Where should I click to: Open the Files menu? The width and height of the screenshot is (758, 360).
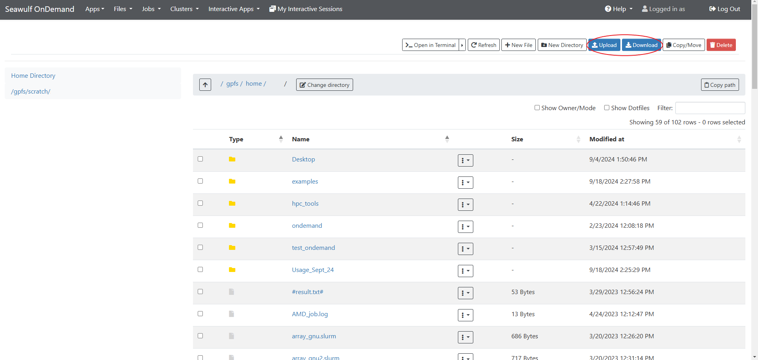pyautogui.click(x=123, y=9)
